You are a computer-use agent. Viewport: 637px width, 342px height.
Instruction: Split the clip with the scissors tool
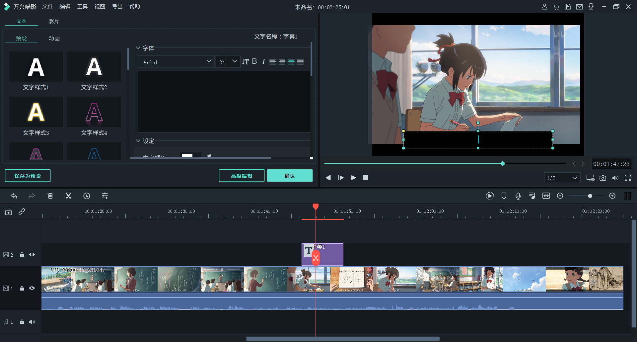tap(68, 196)
